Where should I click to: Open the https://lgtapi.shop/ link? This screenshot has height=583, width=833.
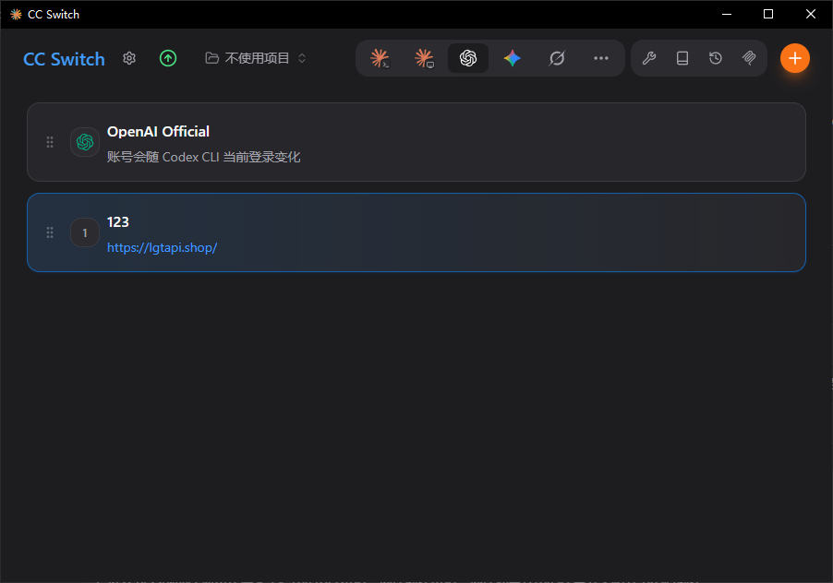pyautogui.click(x=162, y=248)
